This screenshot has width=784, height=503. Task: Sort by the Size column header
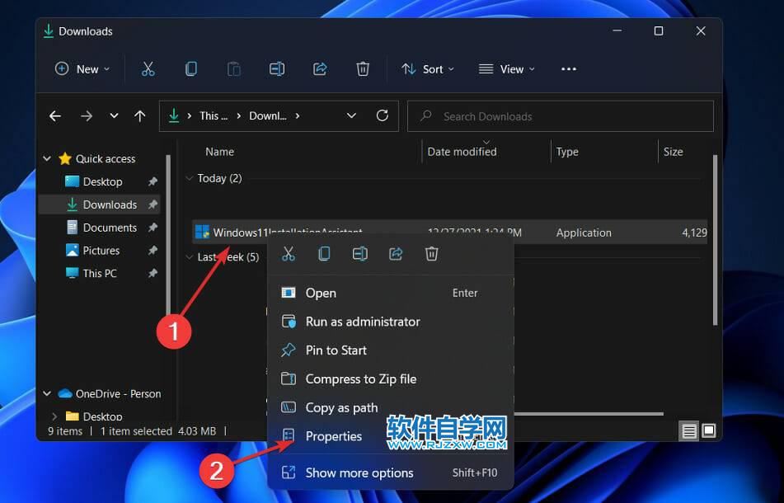pyautogui.click(x=673, y=152)
